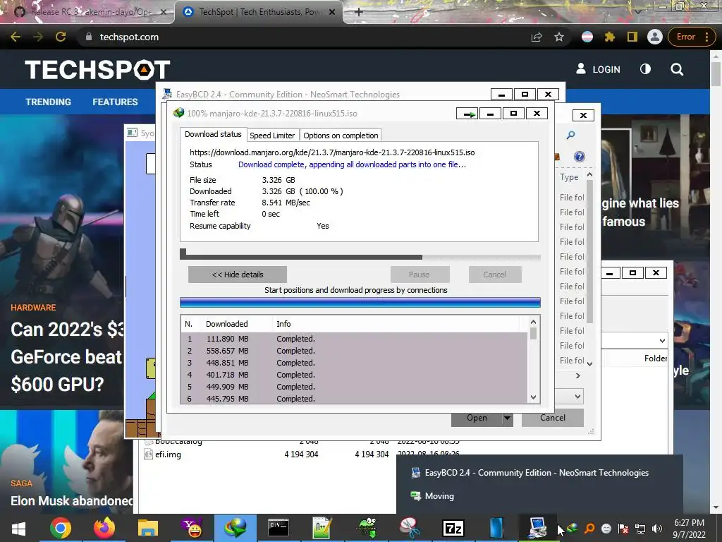Open the TRENDING menu on TechSpot
Image resolution: width=722 pixels, height=542 pixels.
[x=49, y=102]
